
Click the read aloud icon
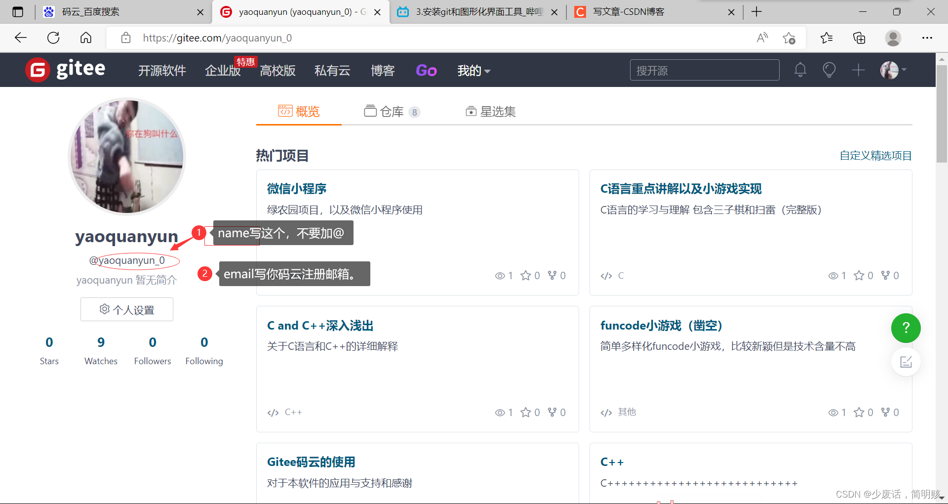point(762,38)
